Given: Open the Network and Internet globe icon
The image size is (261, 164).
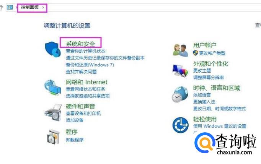Looking at the screenshot, I should (x=52, y=88).
